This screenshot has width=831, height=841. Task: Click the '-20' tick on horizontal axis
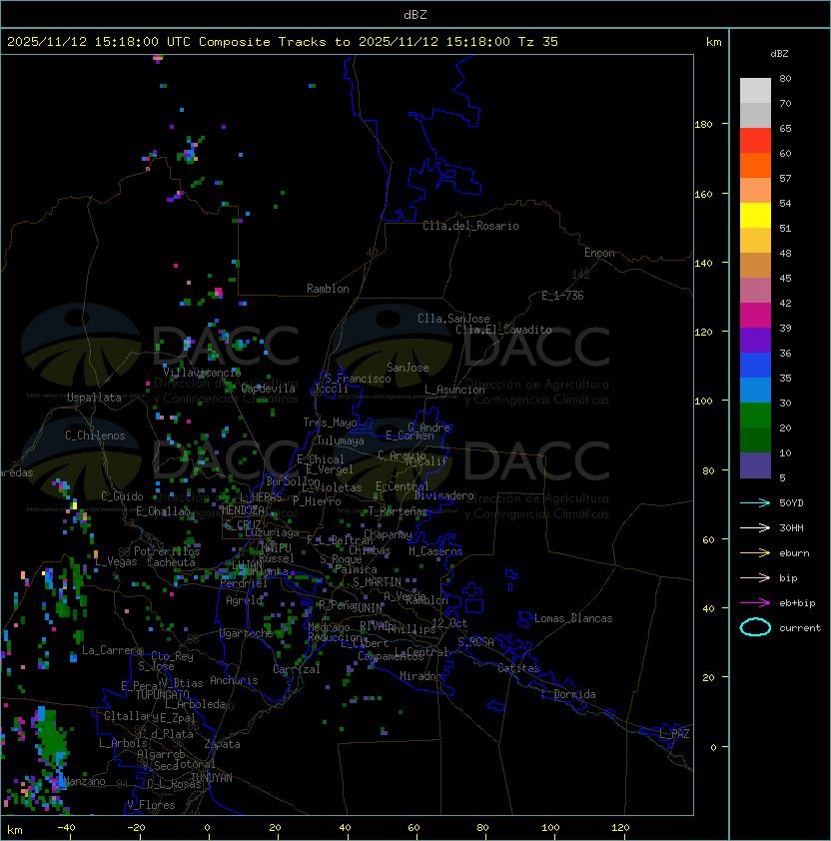coord(136,828)
